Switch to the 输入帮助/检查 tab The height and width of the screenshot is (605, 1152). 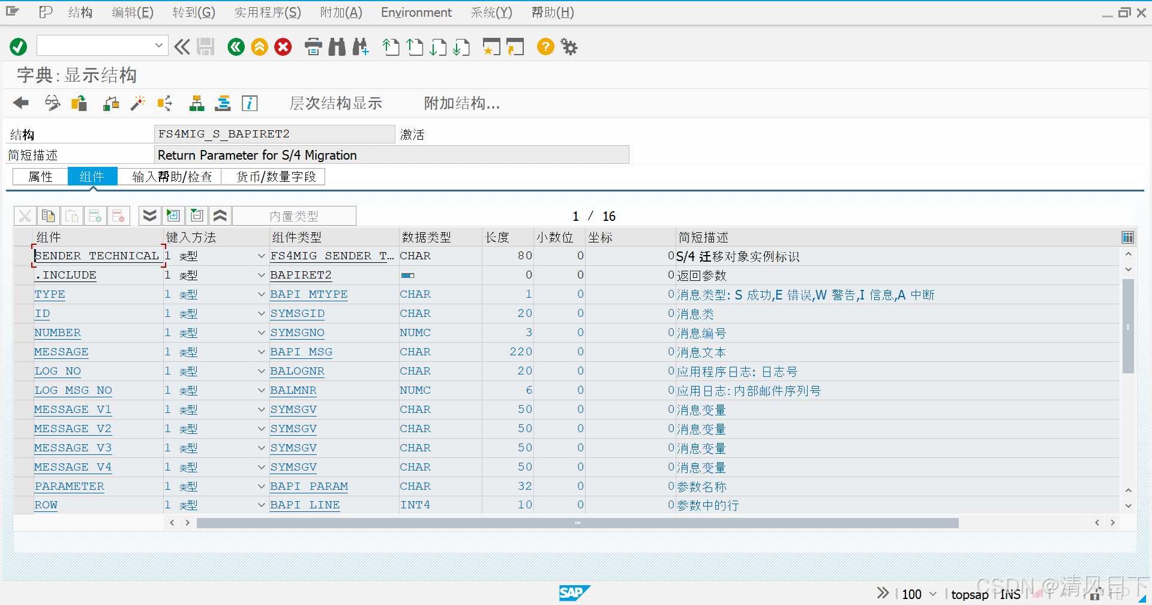pyautogui.click(x=172, y=176)
